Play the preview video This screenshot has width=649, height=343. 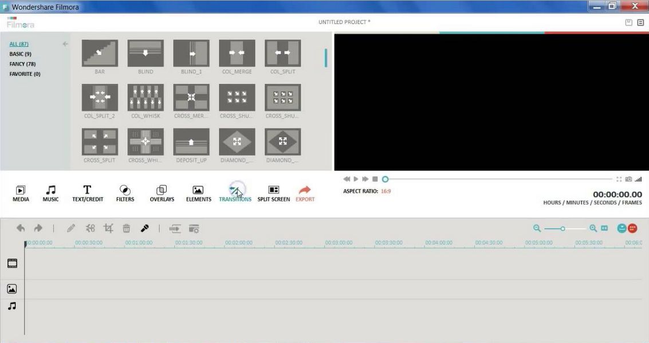(x=356, y=178)
